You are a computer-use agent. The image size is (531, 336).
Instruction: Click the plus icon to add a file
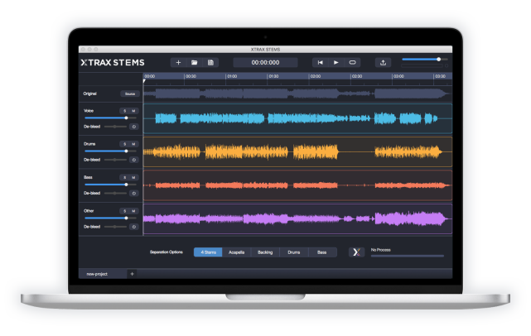[x=178, y=63]
